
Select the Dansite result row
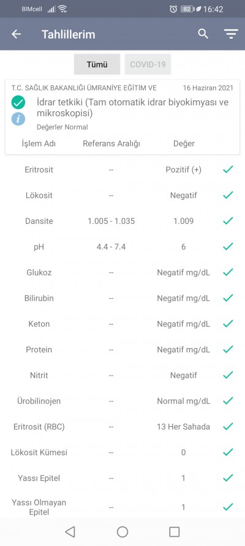pos(123,221)
